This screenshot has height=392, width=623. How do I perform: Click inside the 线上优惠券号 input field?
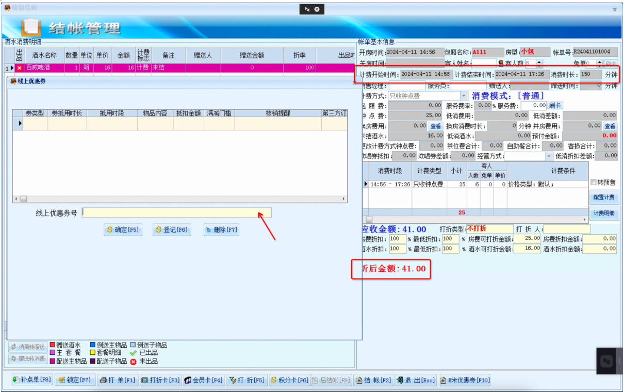175,213
